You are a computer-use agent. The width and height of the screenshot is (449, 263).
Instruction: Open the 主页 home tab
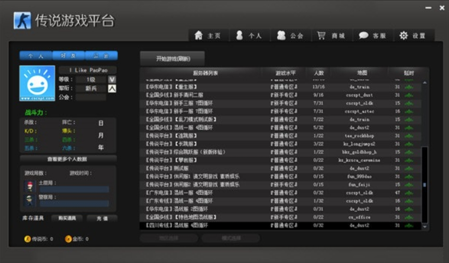click(x=208, y=35)
